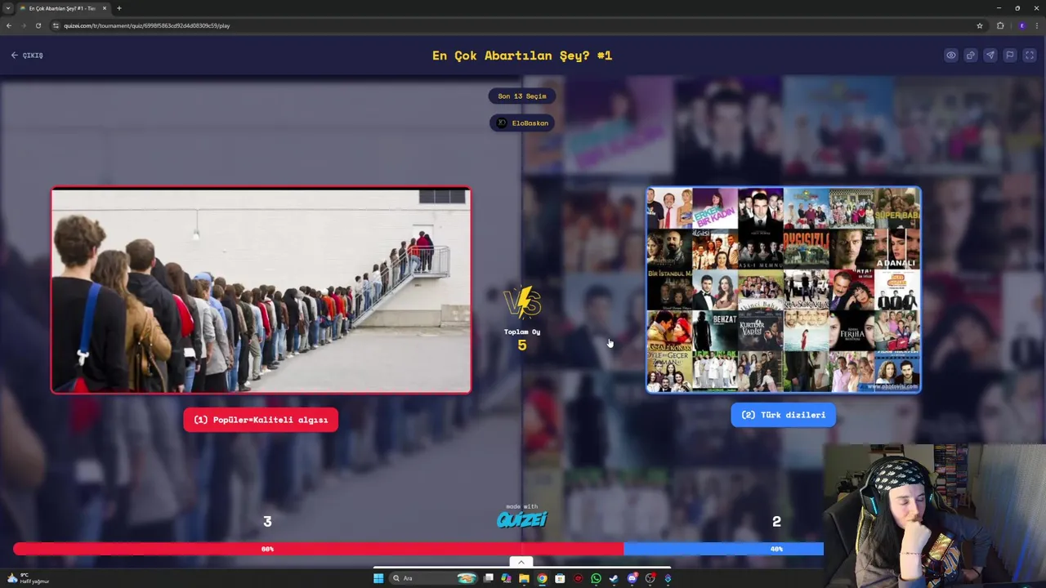Open the Windows Start menu
Image resolution: width=1046 pixels, height=588 pixels.
tap(378, 578)
